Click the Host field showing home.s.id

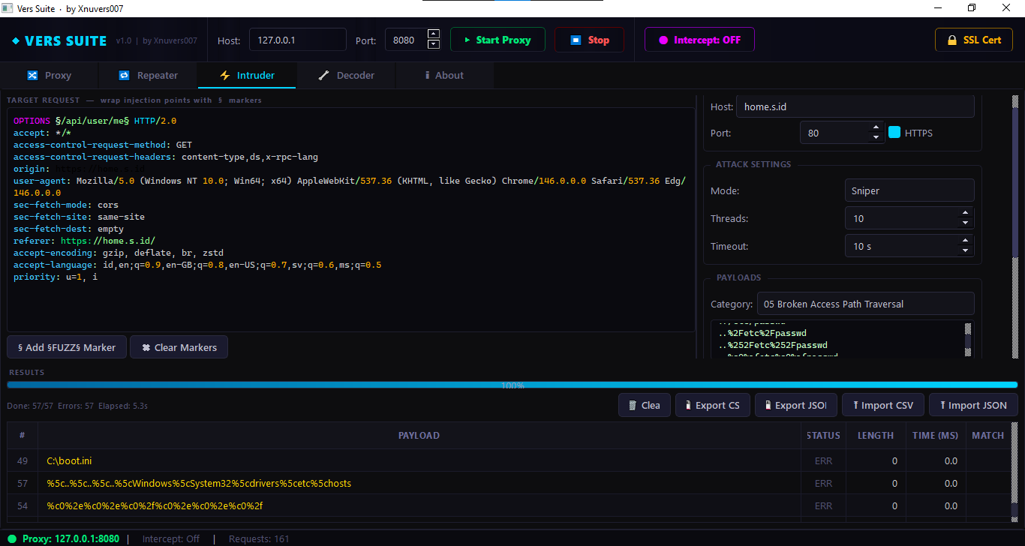click(x=855, y=106)
